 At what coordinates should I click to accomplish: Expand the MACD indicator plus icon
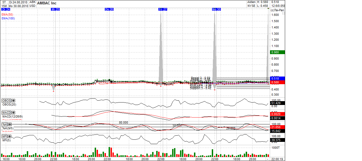(13, 113)
